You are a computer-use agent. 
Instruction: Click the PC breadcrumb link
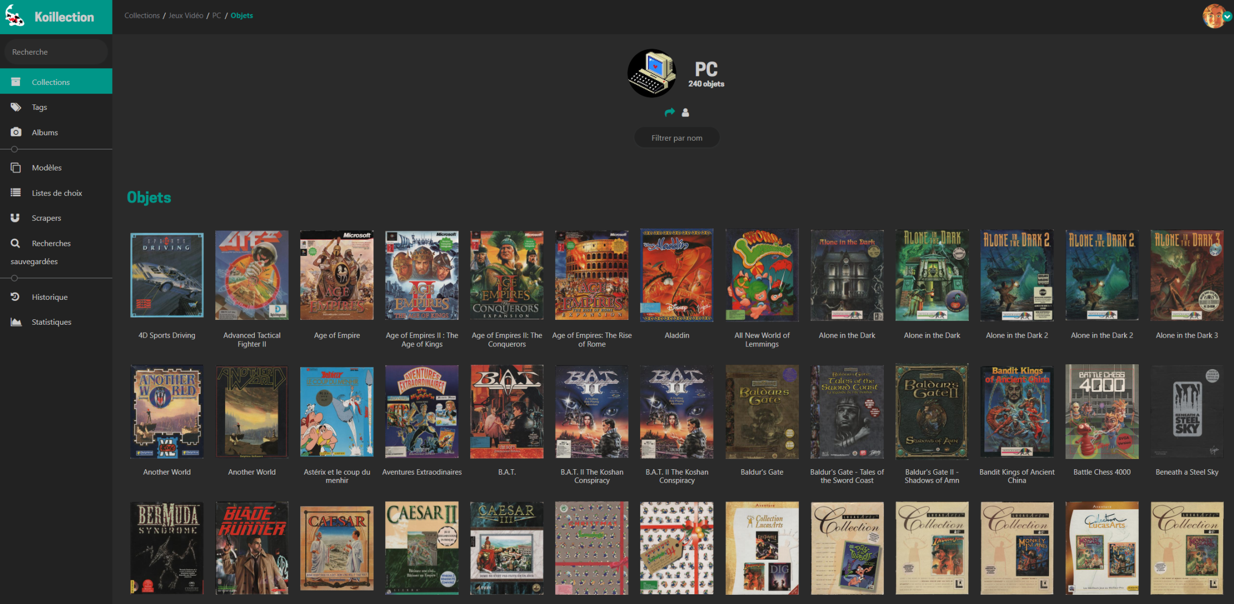click(x=216, y=16)
